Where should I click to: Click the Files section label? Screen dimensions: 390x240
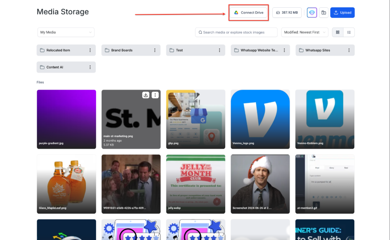(40, 82)
